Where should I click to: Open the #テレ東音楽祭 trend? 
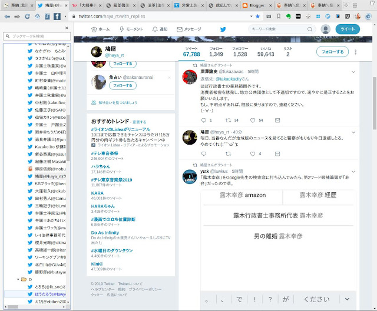[x=105, y=153]
